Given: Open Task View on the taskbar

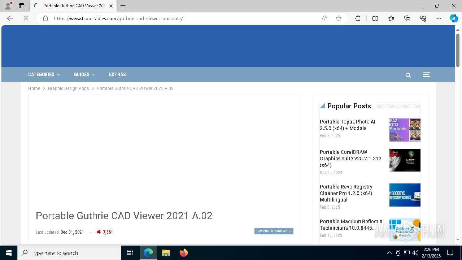Looking at the screenshot, I should (130, 253).
